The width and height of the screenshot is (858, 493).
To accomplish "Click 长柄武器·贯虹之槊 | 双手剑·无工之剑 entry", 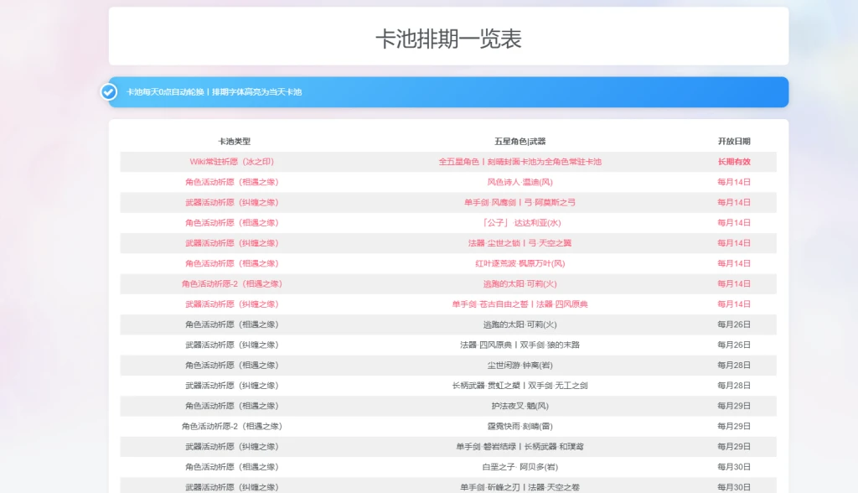I will (x=519, y=386).
